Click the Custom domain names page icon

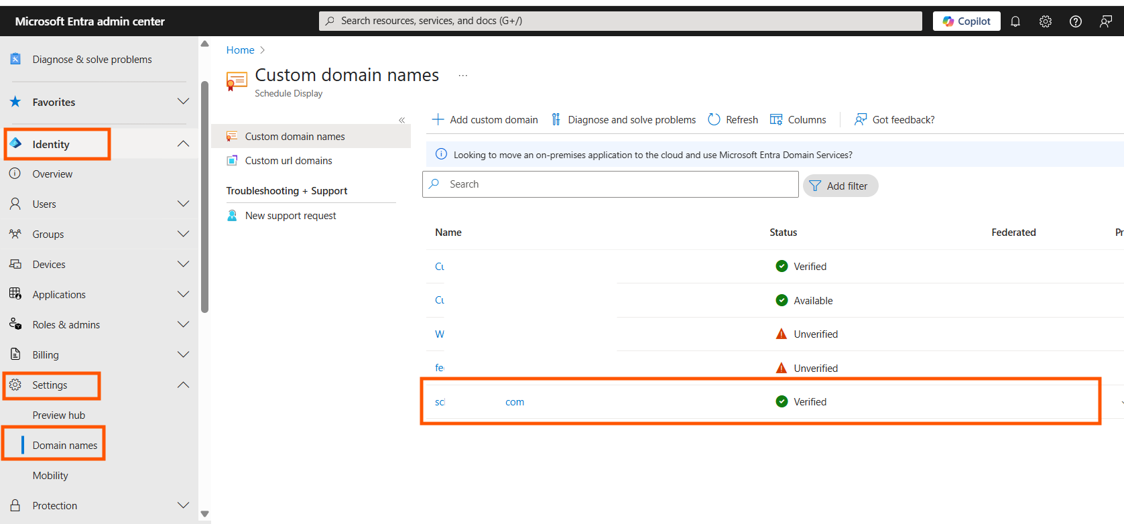(x=237, y=81)
